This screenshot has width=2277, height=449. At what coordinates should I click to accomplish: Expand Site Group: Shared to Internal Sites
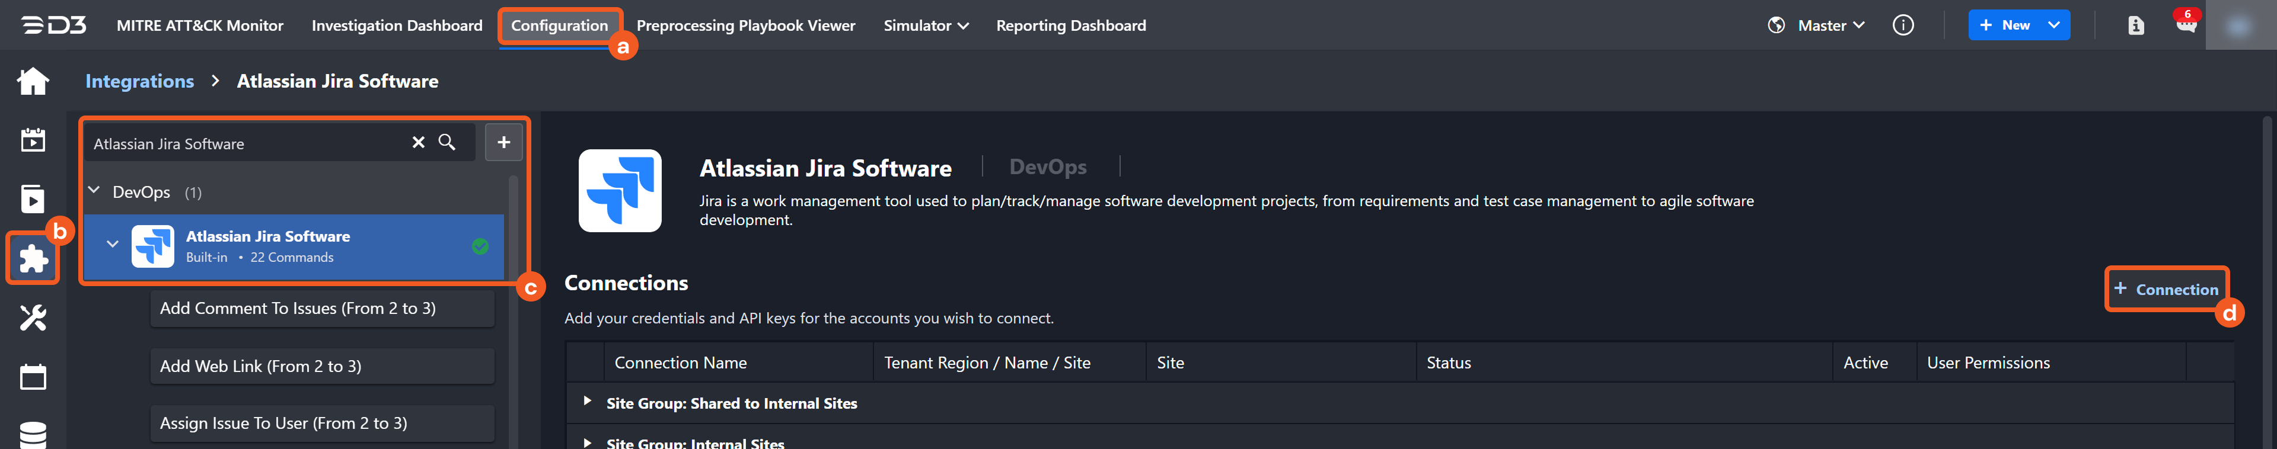click(x=587, y=401)
